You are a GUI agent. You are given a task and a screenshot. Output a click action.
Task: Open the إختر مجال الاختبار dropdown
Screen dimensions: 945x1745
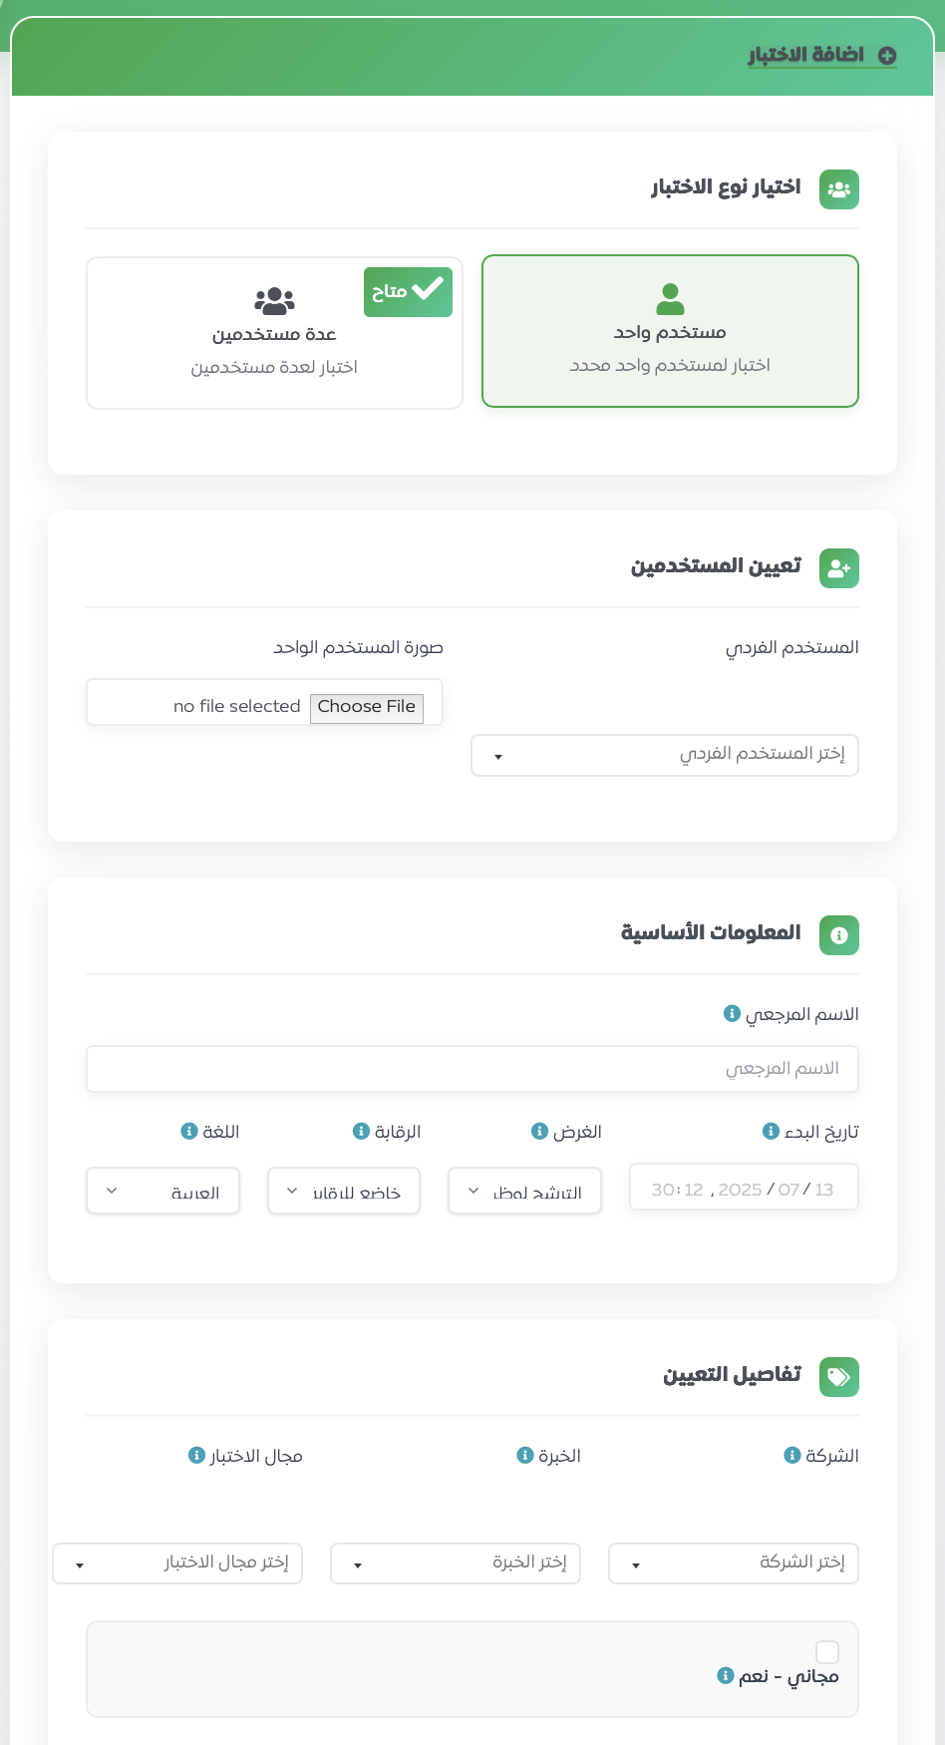click(x=177, y=1563)
